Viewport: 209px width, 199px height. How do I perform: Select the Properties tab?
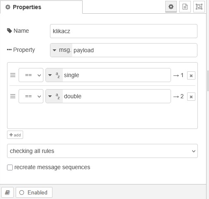(41, 7)
